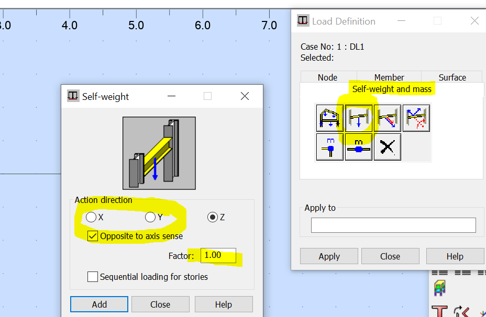Edit the Factor value field
Image resolution: width=486 pixels, height=317 pixels.
coord(217,255)
